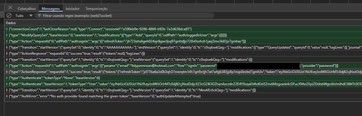
Task: Click the Dados column header
Action: [x=183, y=23]
